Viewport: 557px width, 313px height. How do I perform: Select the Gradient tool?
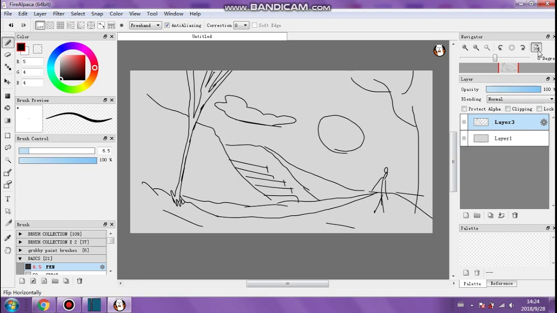point(7,120)
